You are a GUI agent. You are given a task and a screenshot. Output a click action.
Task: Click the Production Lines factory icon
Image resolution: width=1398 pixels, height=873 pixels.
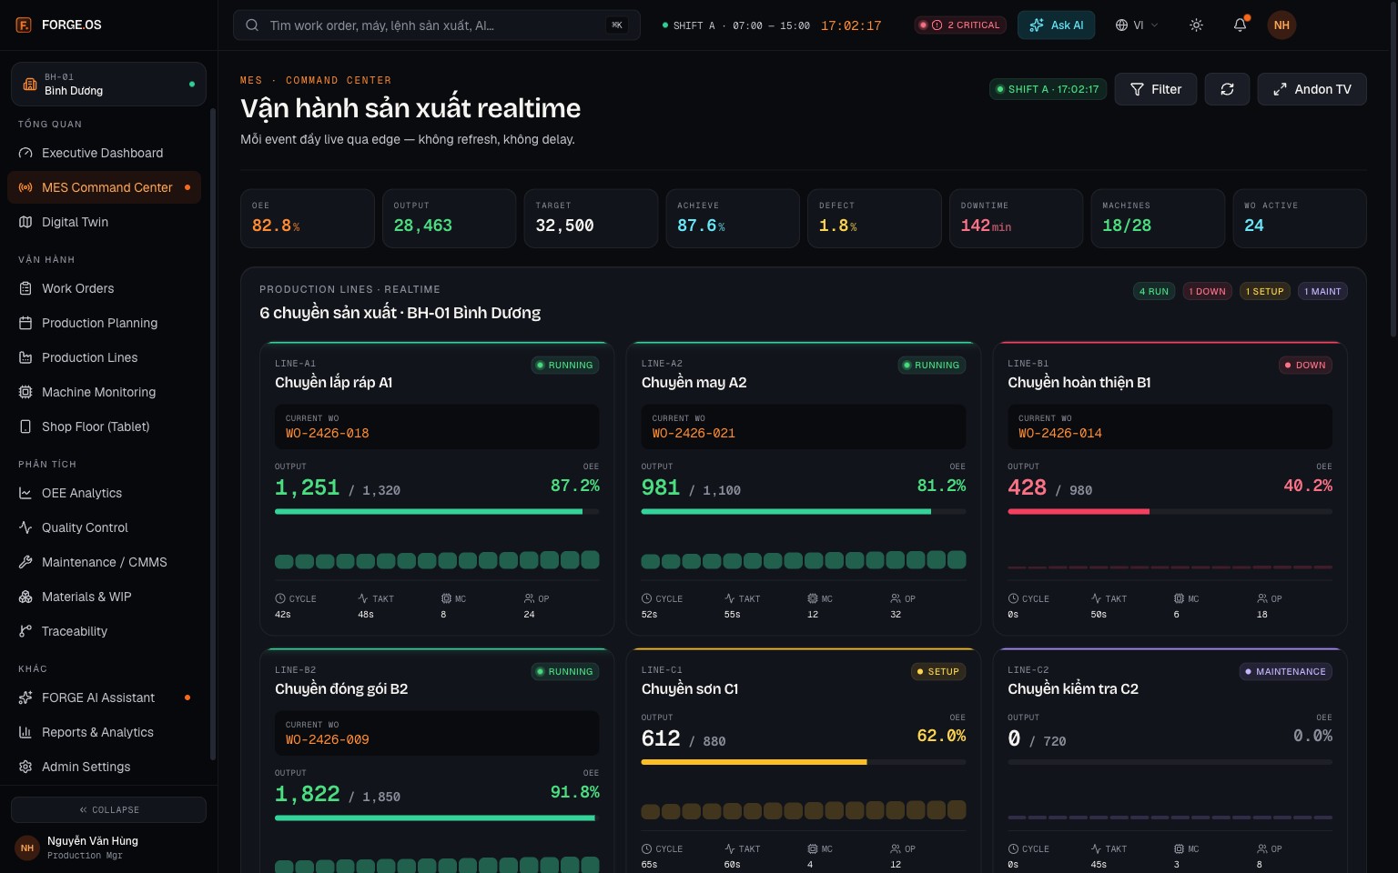[x=25, y=357]
